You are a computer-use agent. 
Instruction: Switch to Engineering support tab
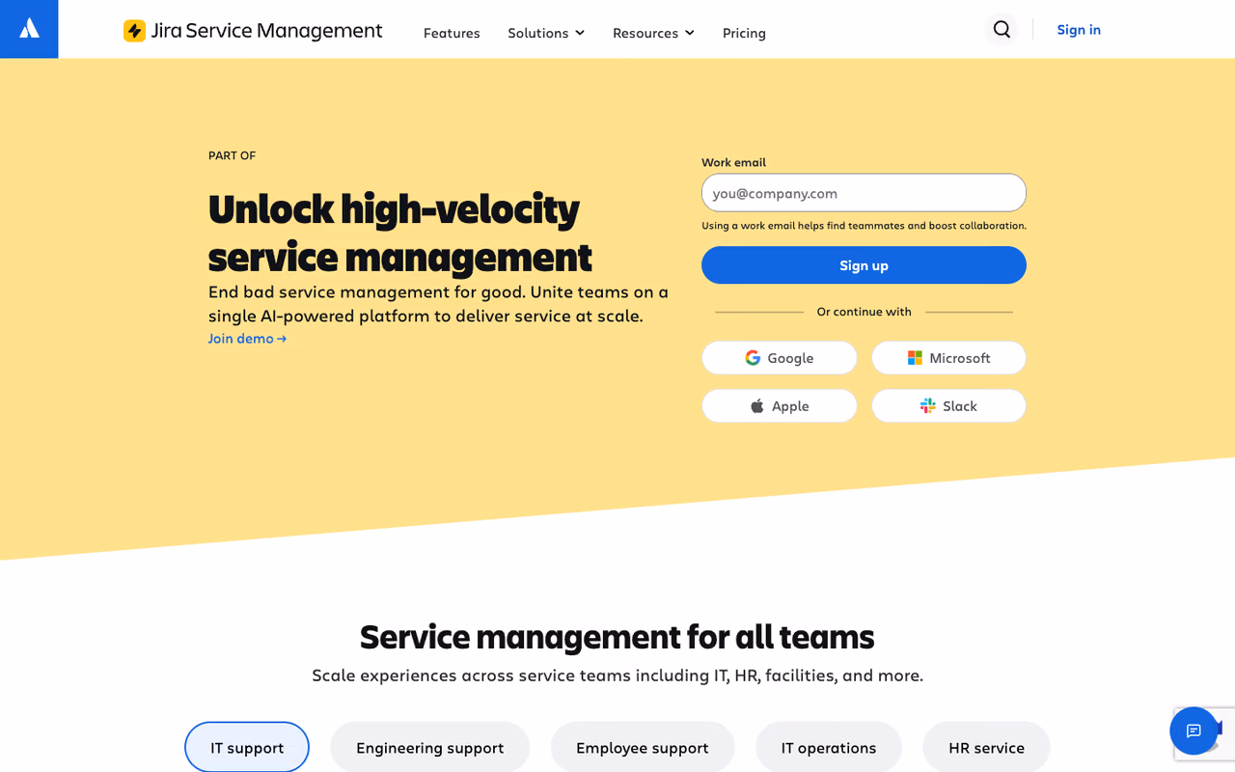pos(429,747)
